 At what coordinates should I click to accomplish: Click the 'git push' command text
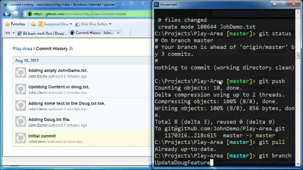coord(272,81)
